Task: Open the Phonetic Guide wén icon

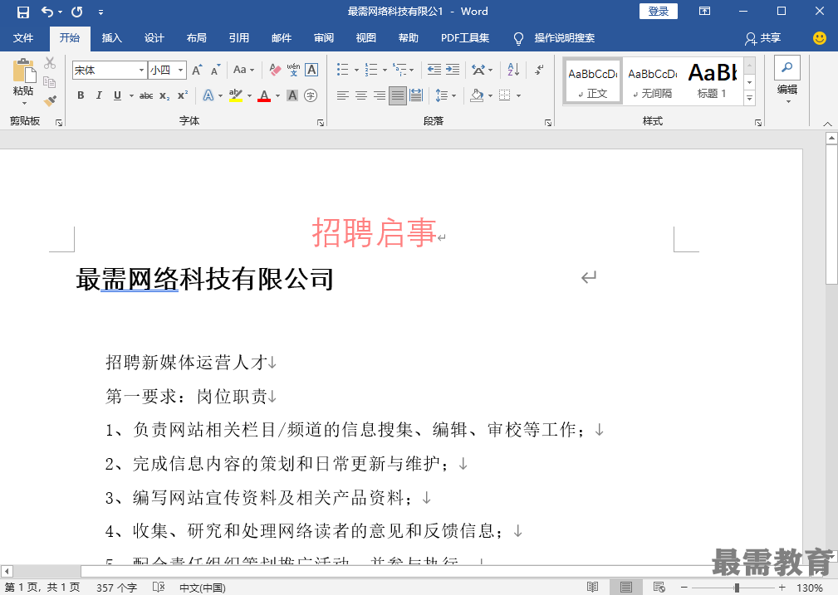Action: 293,70
